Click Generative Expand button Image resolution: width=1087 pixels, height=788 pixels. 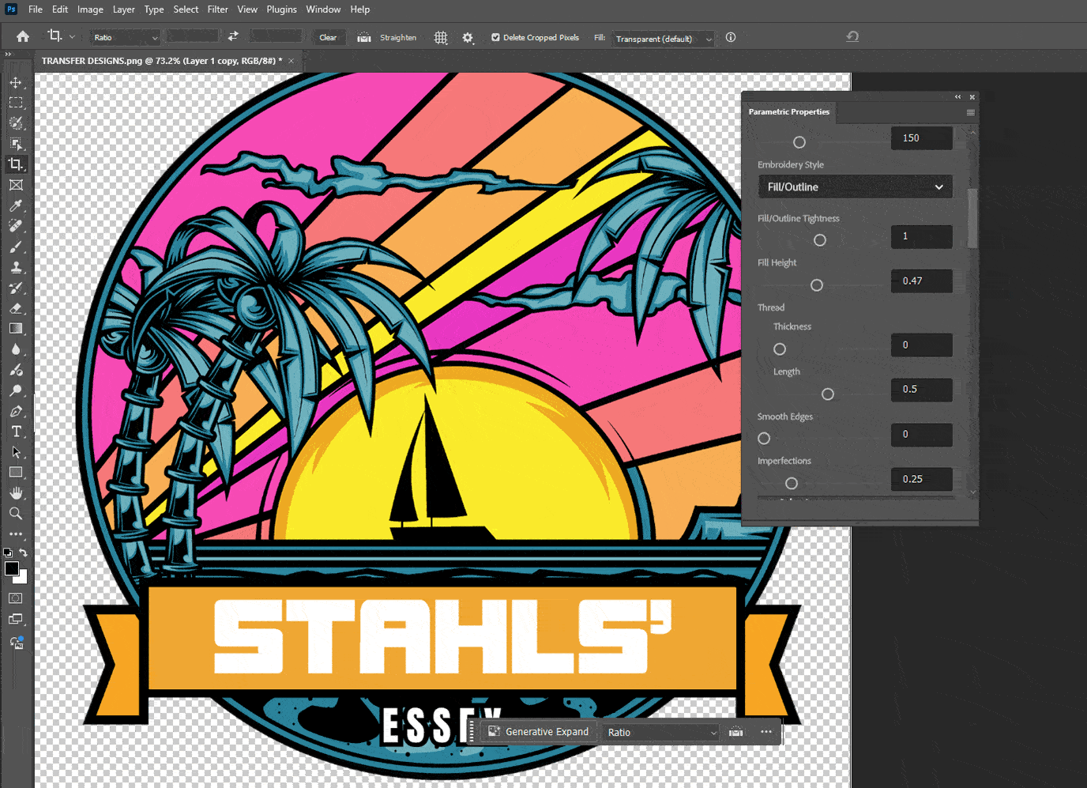pos(539,732)
